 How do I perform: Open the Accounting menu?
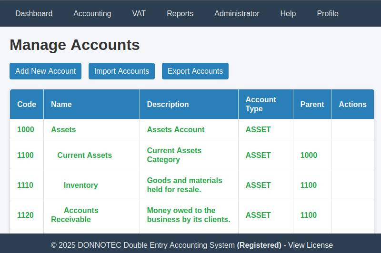pos(92,14)
